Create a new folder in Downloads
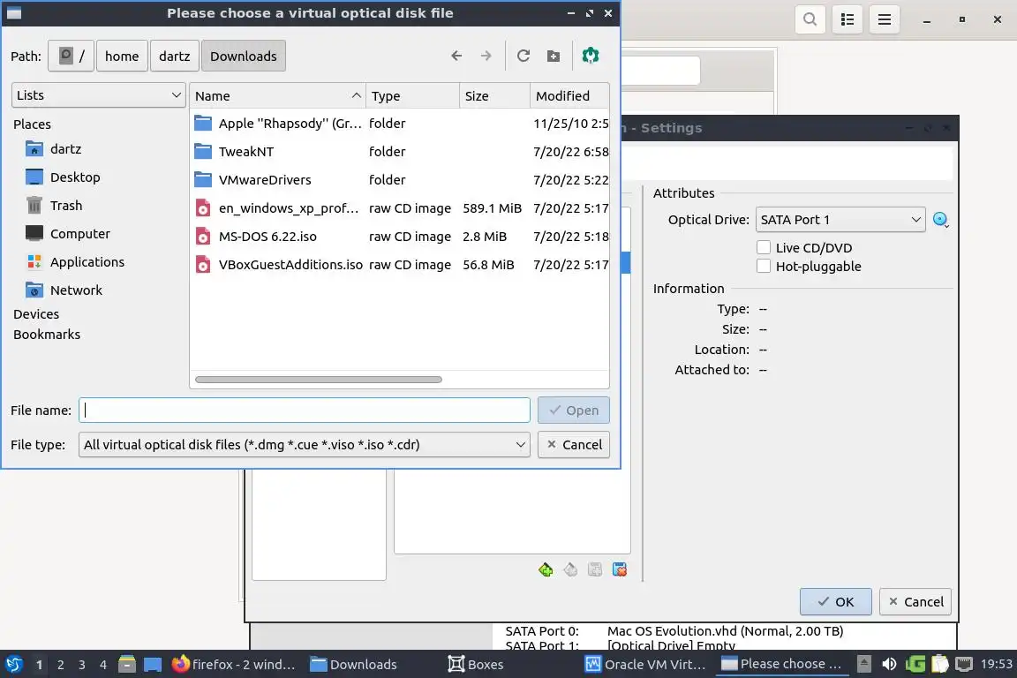The image size is (1017, 678). click(554, 56)
